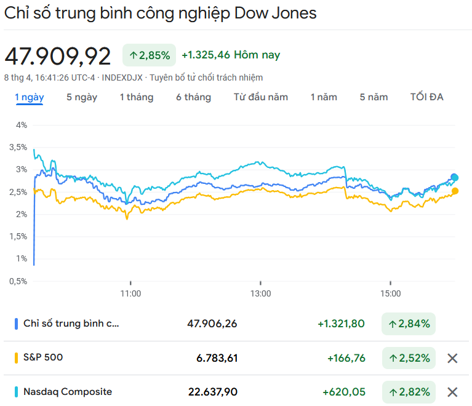Remove S&P 500 from comparison
The image size is (472, 406).
452,358
